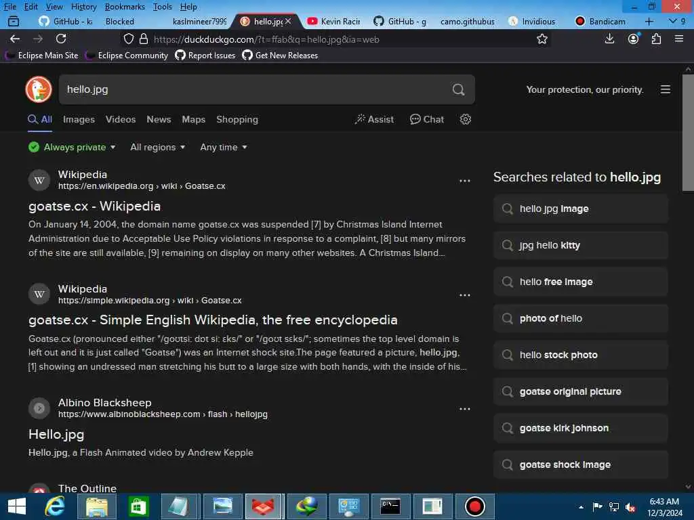Search related 'hello stock photo'
Image resolution: width=694 pixels, height=520 pixels.
(581, 355)
